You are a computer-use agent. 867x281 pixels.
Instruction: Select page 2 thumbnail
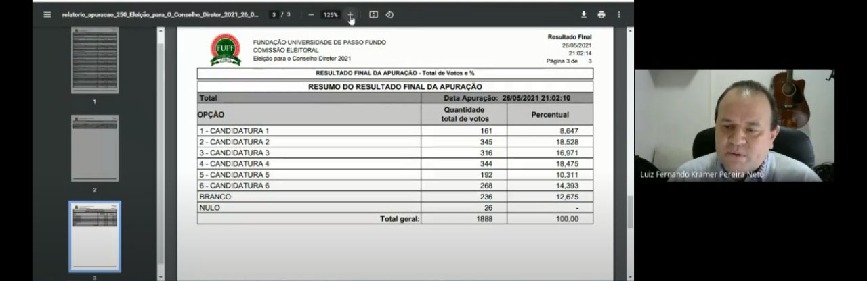click(95, 148)
